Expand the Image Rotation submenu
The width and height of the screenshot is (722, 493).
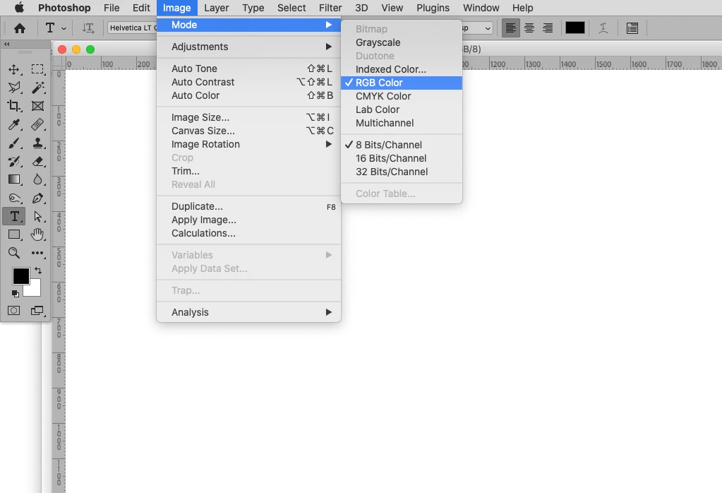coord(248,144)
